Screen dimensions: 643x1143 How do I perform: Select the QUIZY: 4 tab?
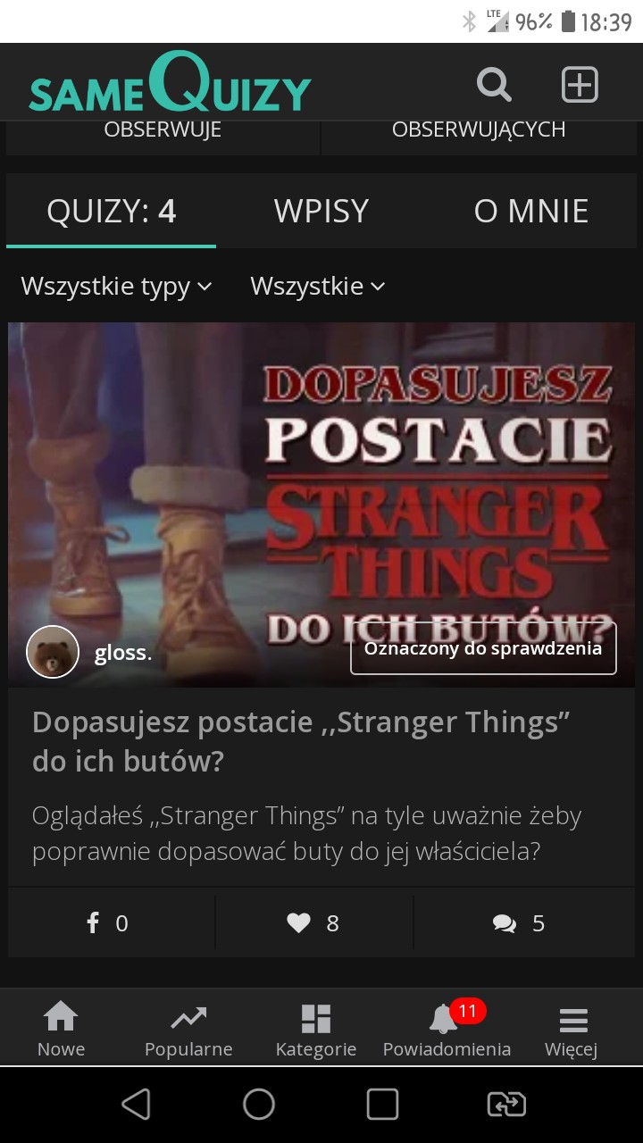click(112, 211)
